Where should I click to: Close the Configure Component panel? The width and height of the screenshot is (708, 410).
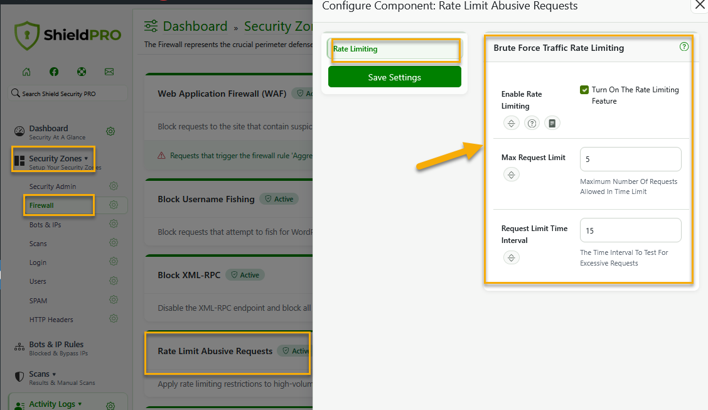tap(699, 6)
